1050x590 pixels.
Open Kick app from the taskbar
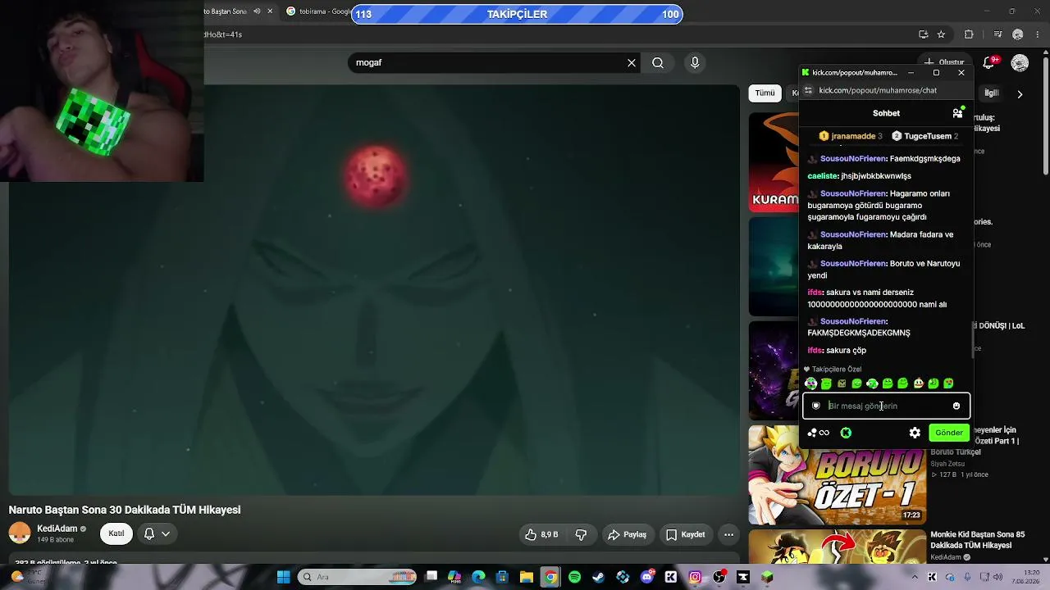(x=671, y=577)
